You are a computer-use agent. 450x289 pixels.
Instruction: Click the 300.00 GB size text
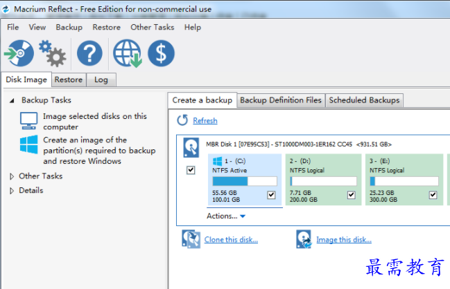click(x=383, y=200)
